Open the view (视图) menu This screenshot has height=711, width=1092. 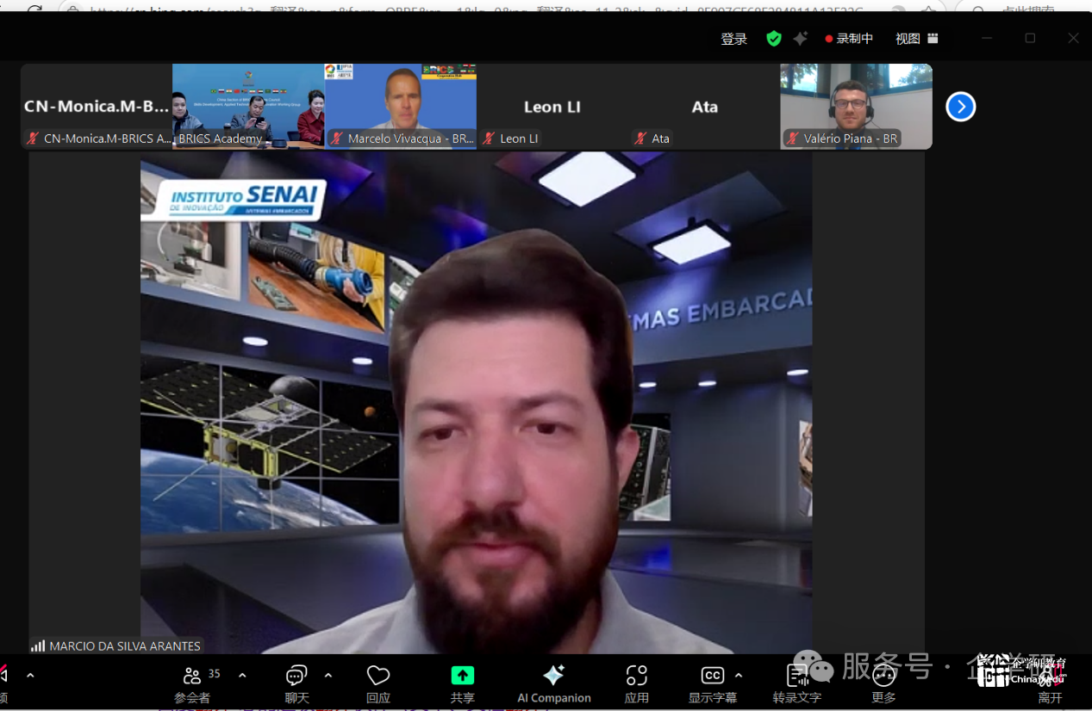point(916,39)
